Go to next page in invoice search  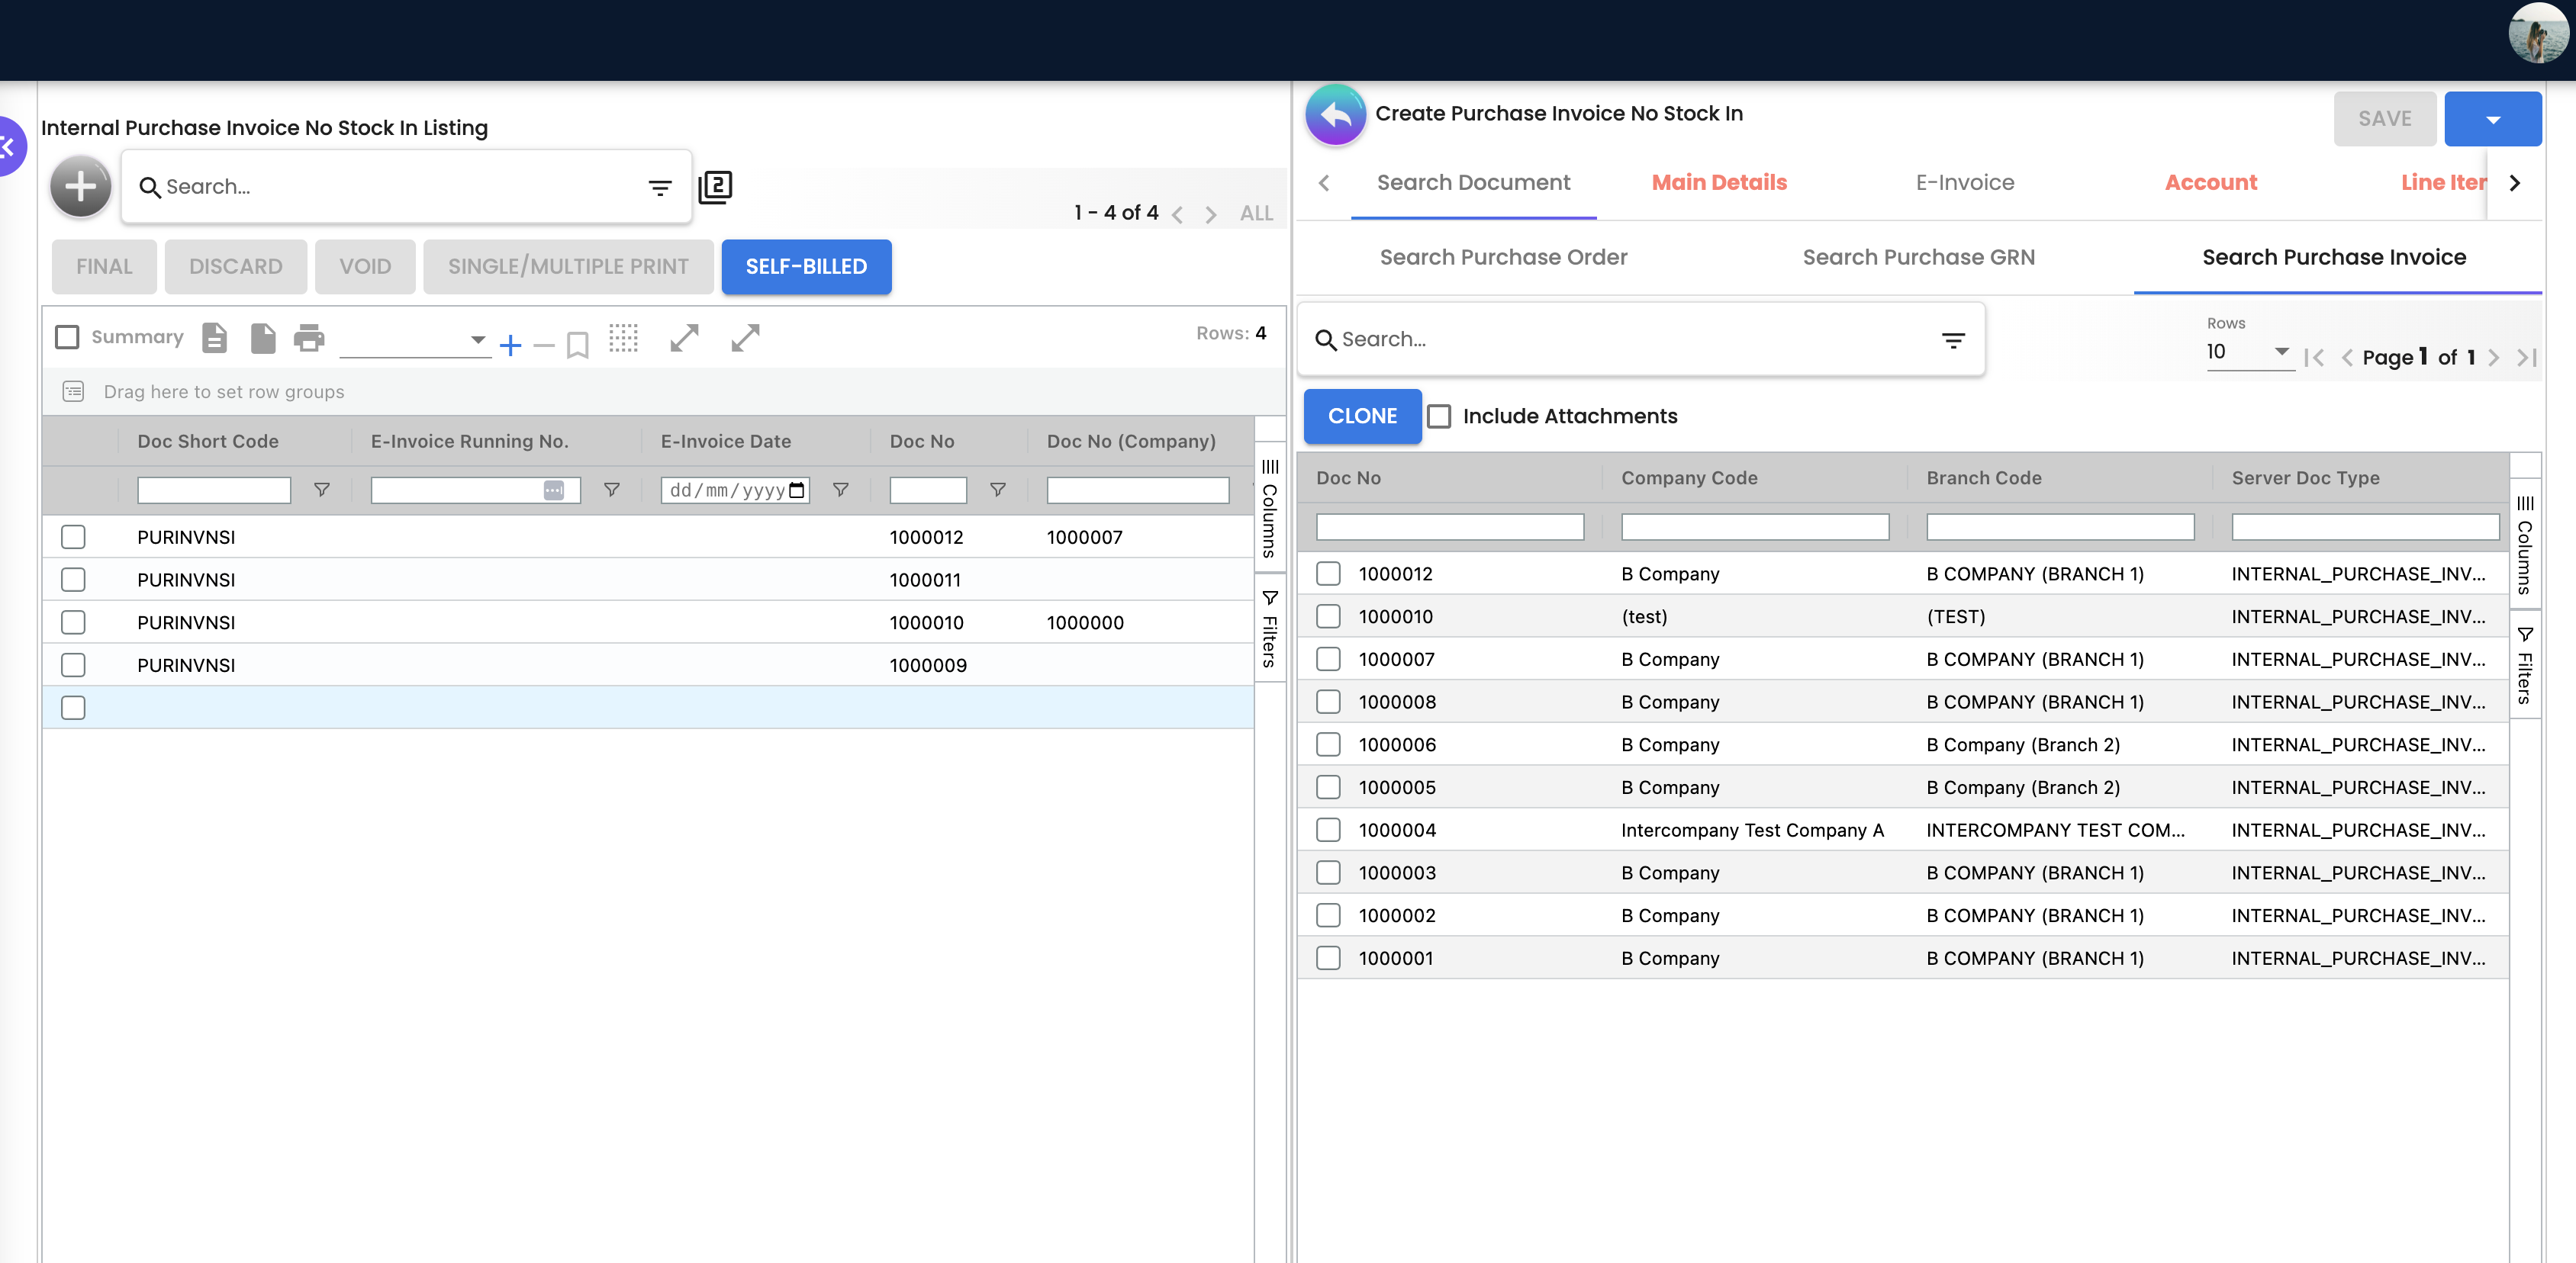pos(2494,358)
